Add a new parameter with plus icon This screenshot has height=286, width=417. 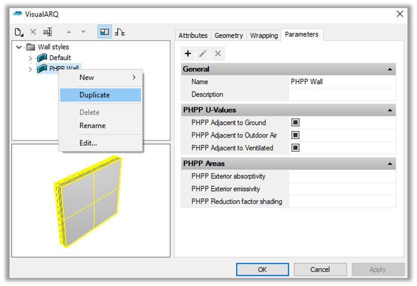click(x=188, y=54)
